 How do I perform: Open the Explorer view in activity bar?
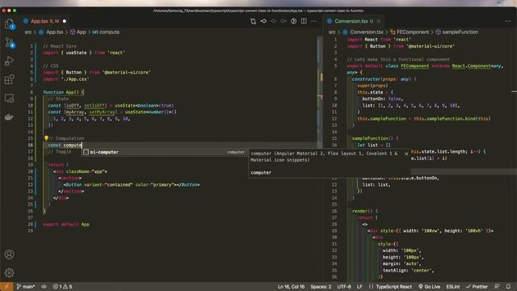(9, 23)
